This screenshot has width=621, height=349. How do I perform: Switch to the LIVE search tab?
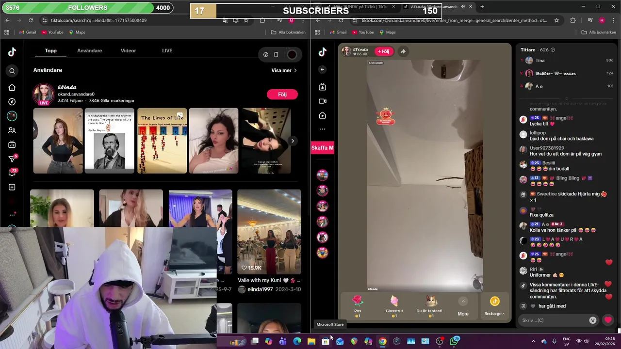[x=167, y=50]
